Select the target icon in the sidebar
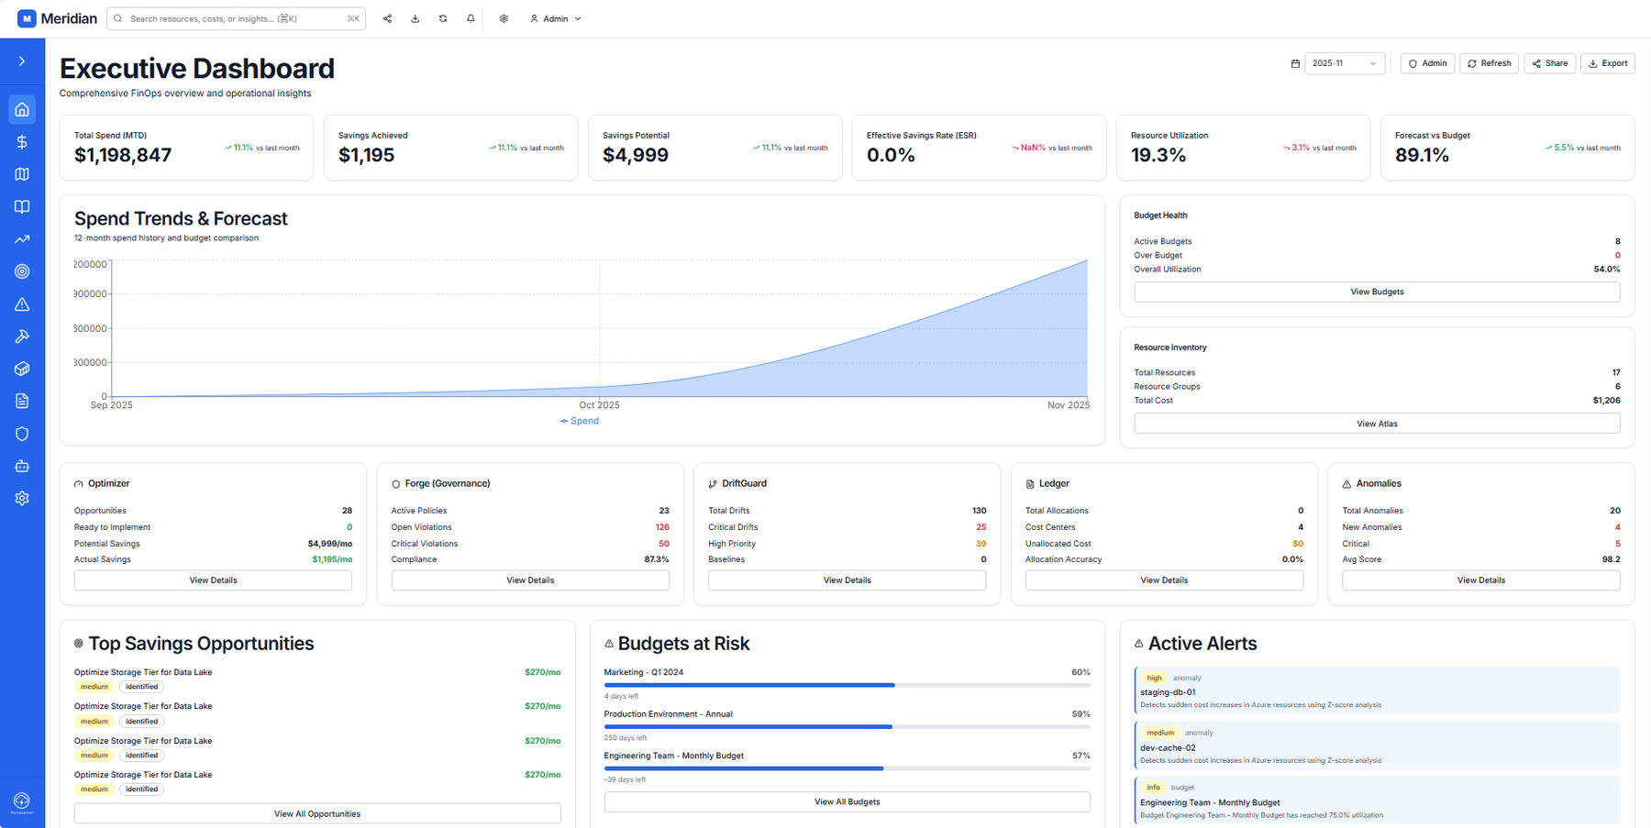The width and height of the screenshot is (1651, 828). pos(22,271)
